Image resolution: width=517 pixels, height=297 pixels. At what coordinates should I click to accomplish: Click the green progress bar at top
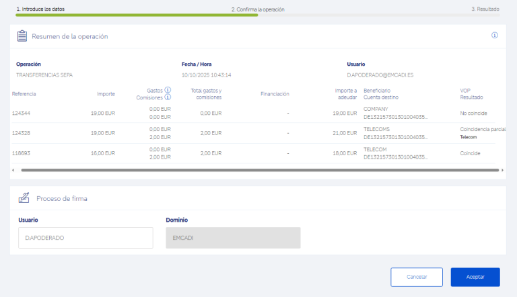[x=135, y=15]
